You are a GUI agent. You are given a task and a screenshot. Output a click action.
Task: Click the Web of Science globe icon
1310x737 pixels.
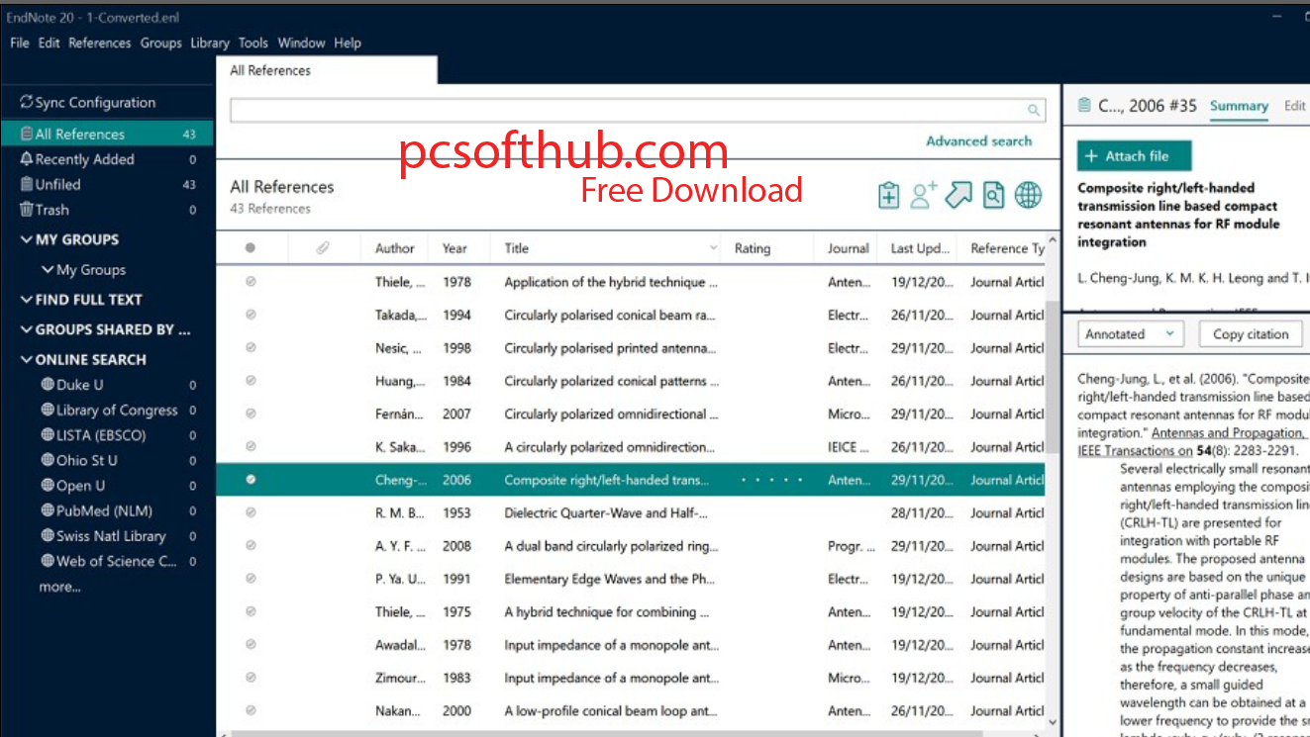tap(48, 561)
